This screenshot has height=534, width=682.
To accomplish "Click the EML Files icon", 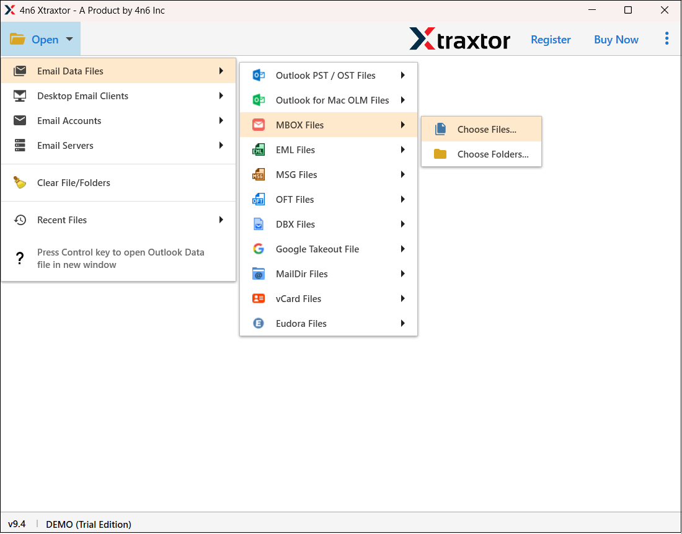I will (x=259, y=149).
